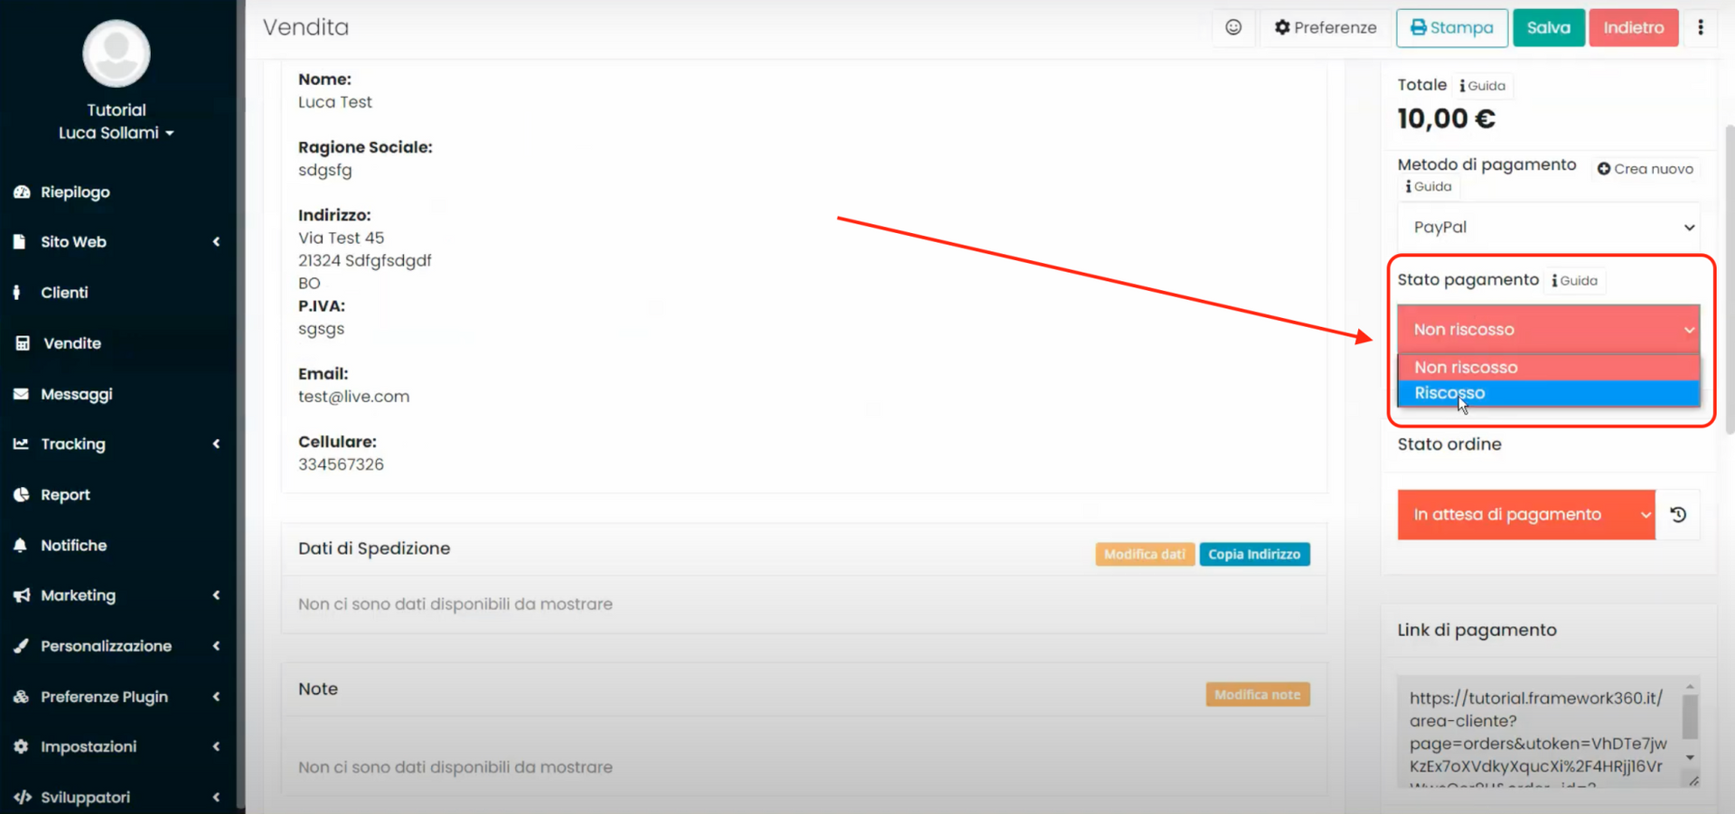Open the three-dot overflow menu
This screenshot has width=1735, height=814.
point(1701,27)
